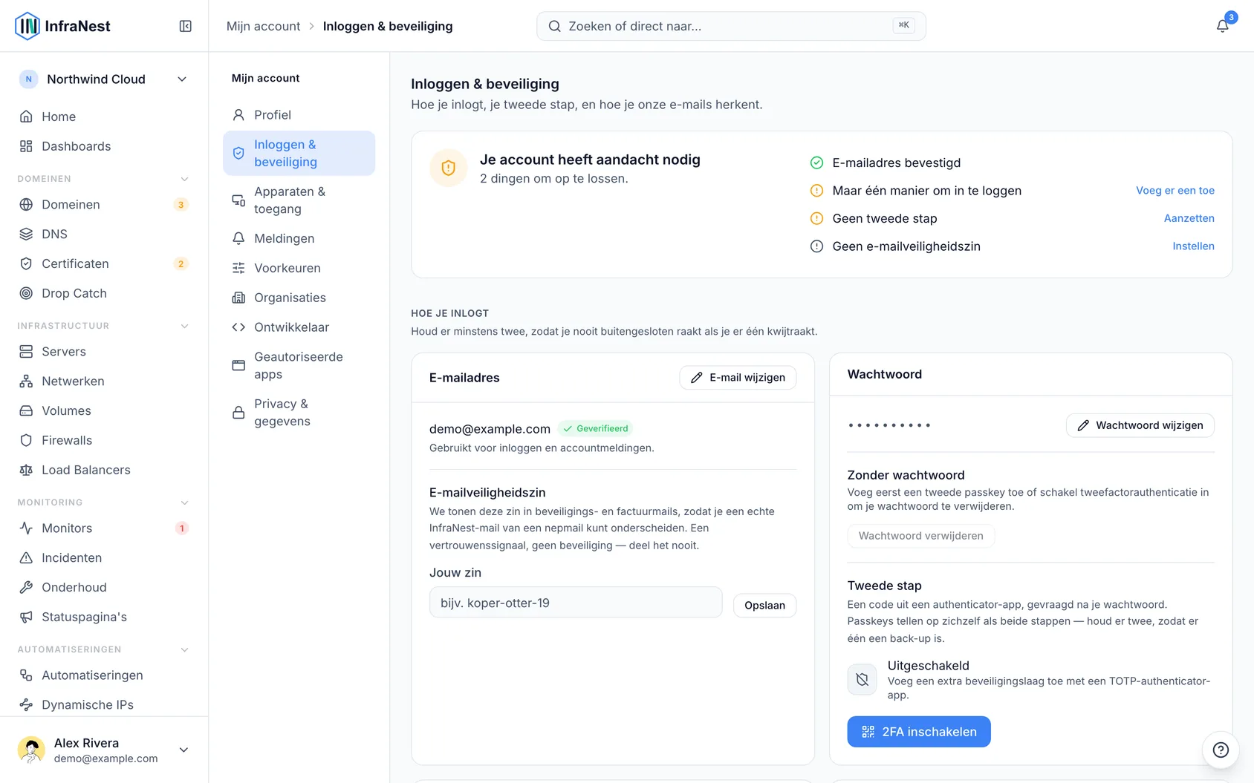Viewport: 1254px width, 783px height.
Task: Click the 'Voeg er een toe' link
Action: [x=1175, y=191]
